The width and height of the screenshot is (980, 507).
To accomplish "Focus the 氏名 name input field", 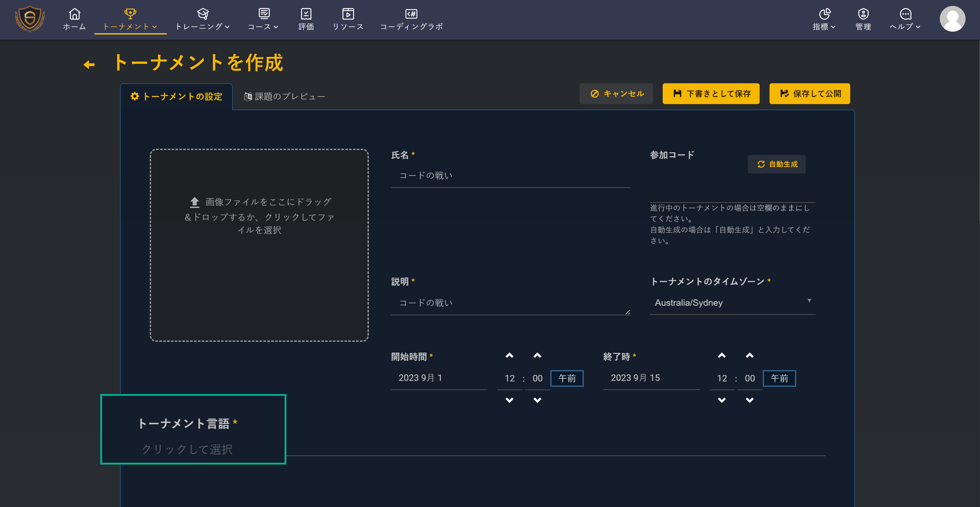I will 511,176.
